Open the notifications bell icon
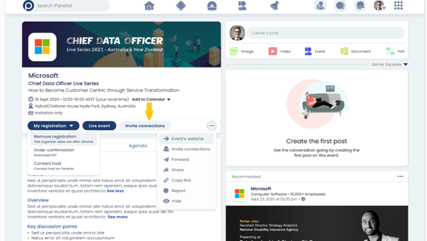This screenshot has width=427, height=241. (x=360, y=6)
